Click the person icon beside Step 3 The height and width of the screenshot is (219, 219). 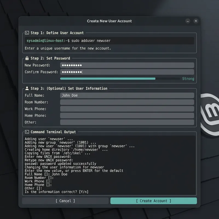tap(27, 88)
